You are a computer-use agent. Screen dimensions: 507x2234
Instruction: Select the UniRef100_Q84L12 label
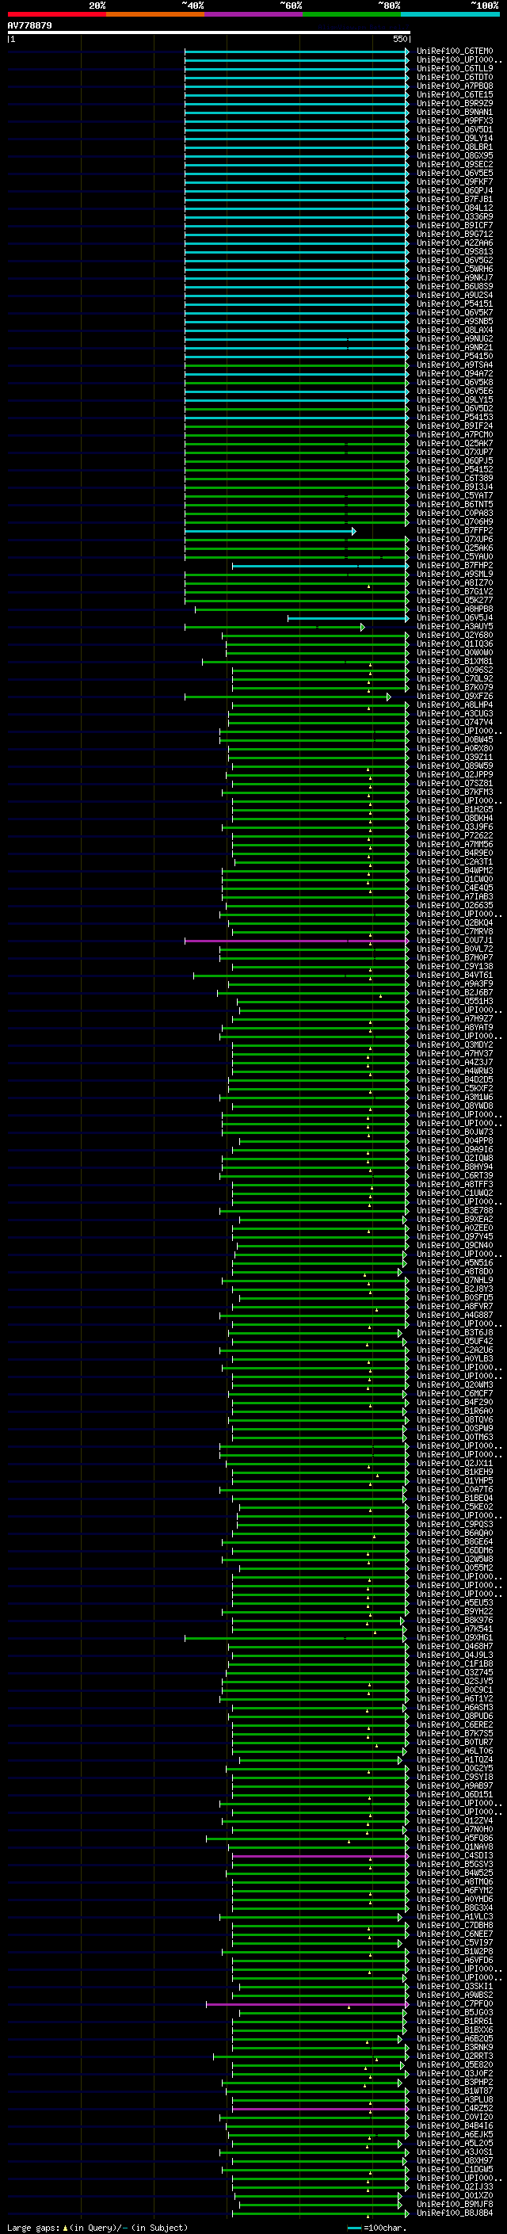coord(455,208)
